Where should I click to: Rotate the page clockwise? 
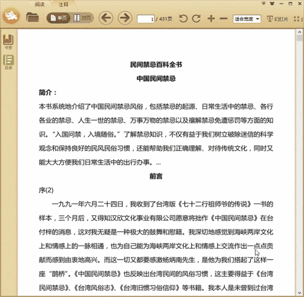point(196,19)
